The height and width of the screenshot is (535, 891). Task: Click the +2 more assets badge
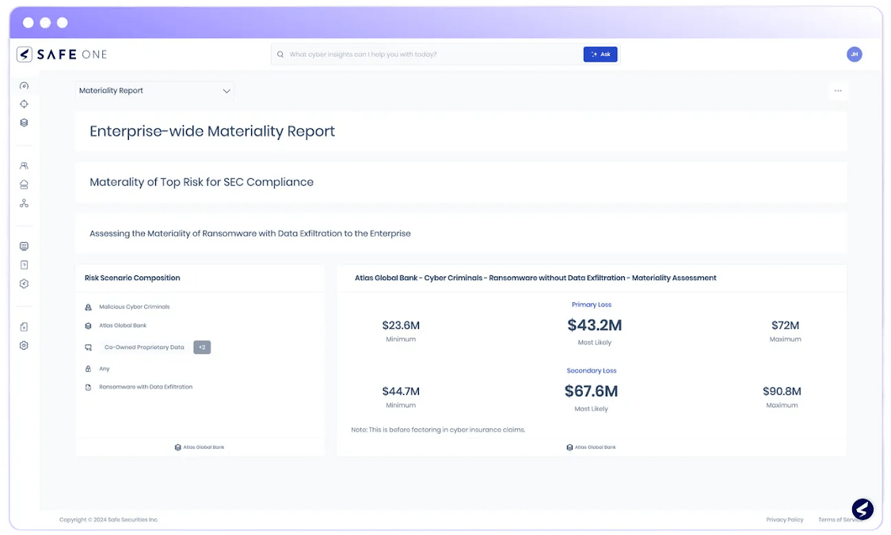click(202, 347)
